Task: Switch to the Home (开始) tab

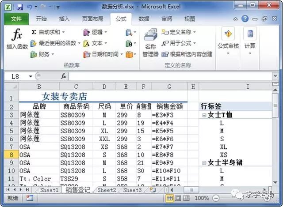Action: [41, 19]
